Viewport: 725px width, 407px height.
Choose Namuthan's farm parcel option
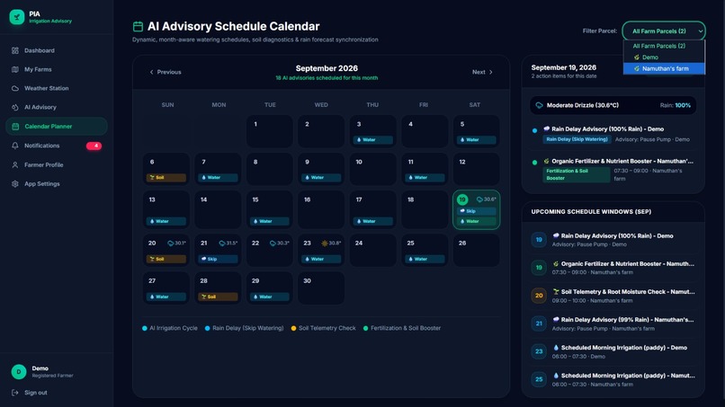click(664, 68)
